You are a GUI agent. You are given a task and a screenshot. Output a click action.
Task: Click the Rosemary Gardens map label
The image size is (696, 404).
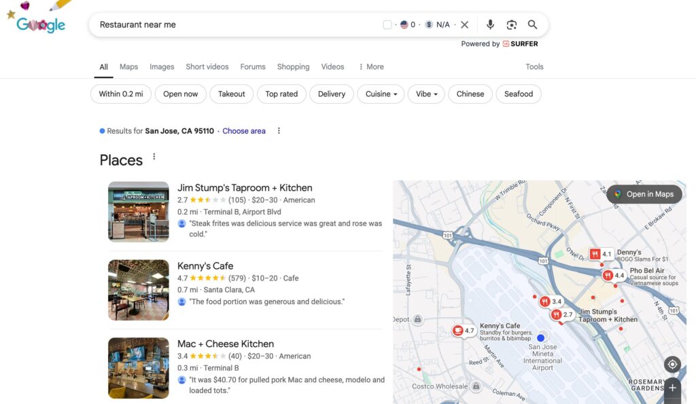pos(646,384)
